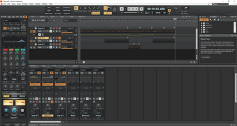Select the Erase tool
The image size is (237, 126).
click(98, 8)
